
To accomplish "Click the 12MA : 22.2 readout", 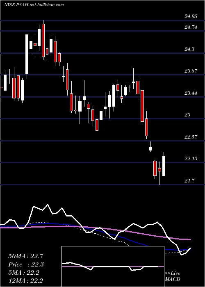I will pyautogui.click(x=26, y=281).
